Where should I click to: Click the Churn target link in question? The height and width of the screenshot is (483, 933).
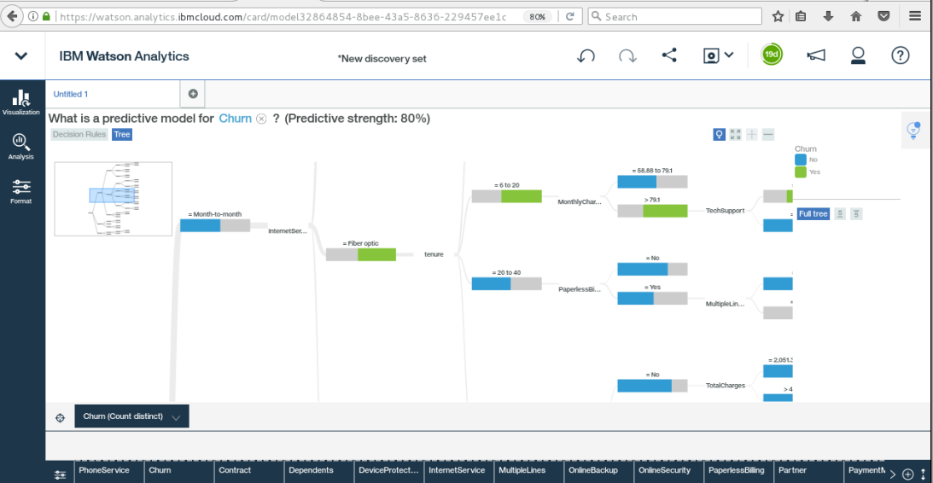(x=235, y=119)
